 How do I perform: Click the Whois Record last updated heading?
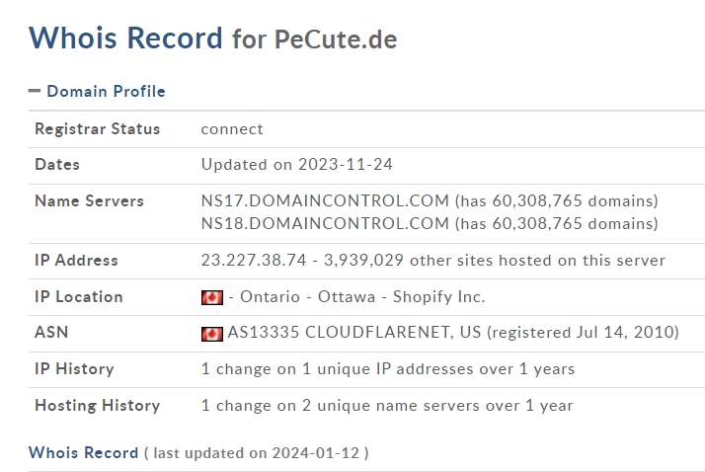tap(198, 452)
